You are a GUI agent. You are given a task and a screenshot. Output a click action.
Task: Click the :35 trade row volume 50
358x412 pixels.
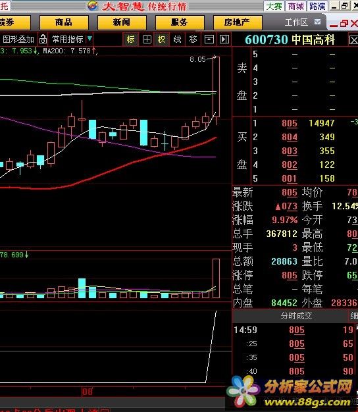(348, 357)
